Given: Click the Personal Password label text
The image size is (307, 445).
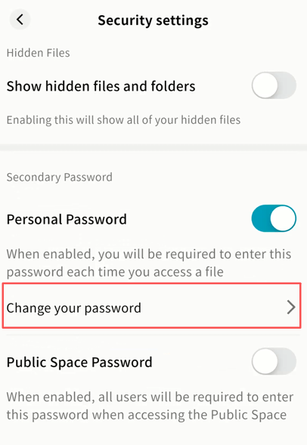Looking at the screenshot, I should click(67, 219).
